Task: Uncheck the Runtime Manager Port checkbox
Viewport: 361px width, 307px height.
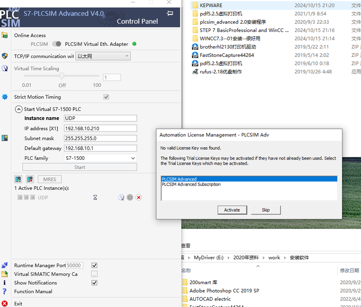Action: (94, 266)
